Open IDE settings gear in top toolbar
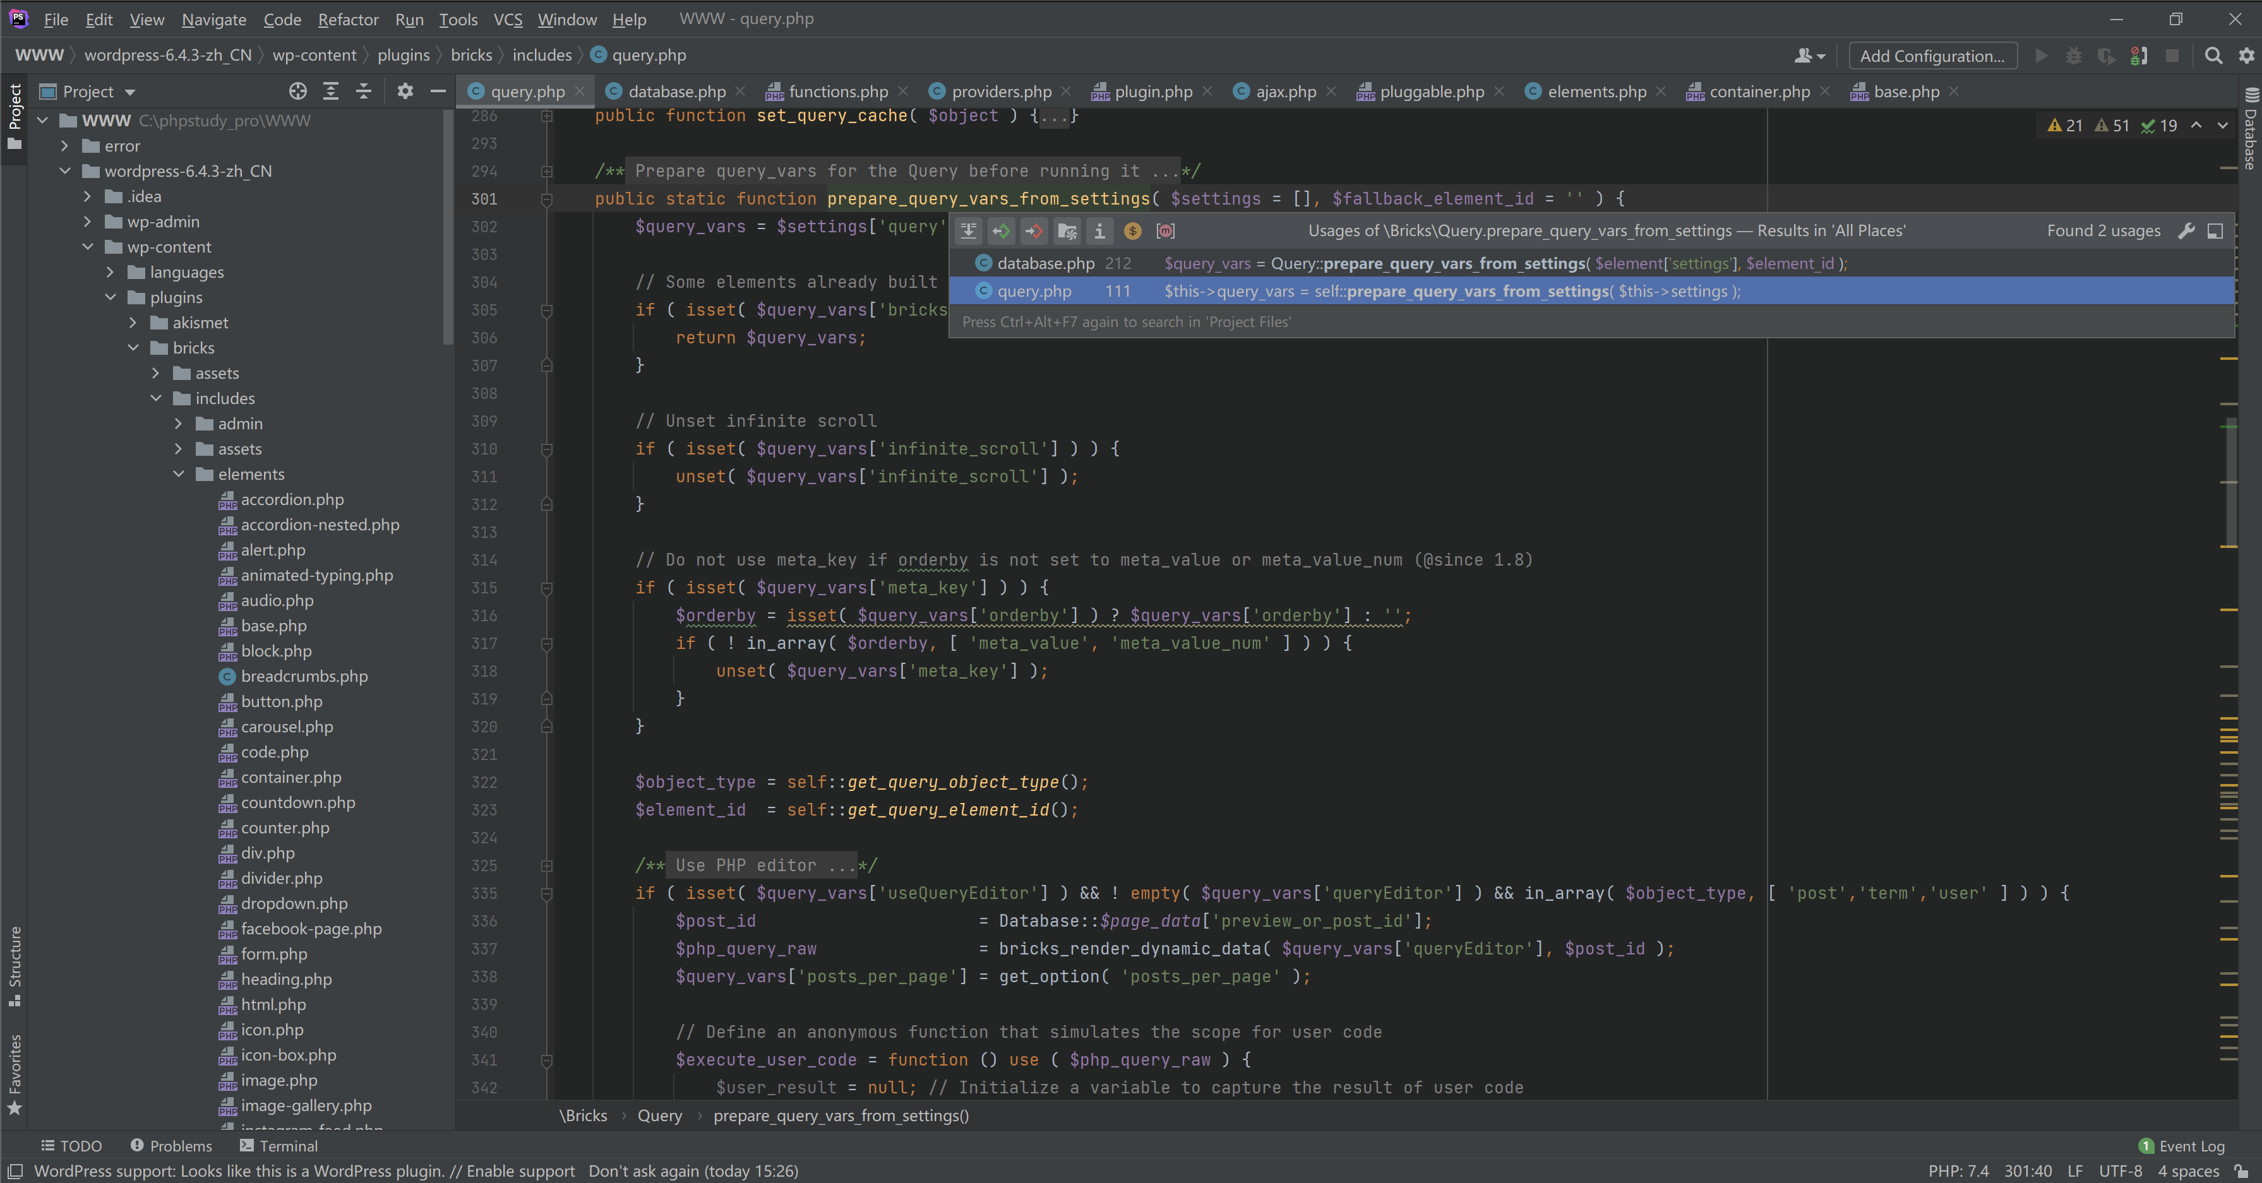Viewport: 2262px width, 1183px height. 2246,56
